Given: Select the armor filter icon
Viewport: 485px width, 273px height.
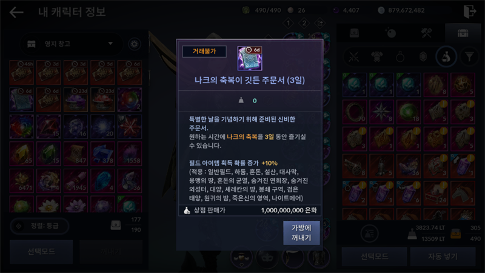Looking at the screenshot, I should 376,57.
